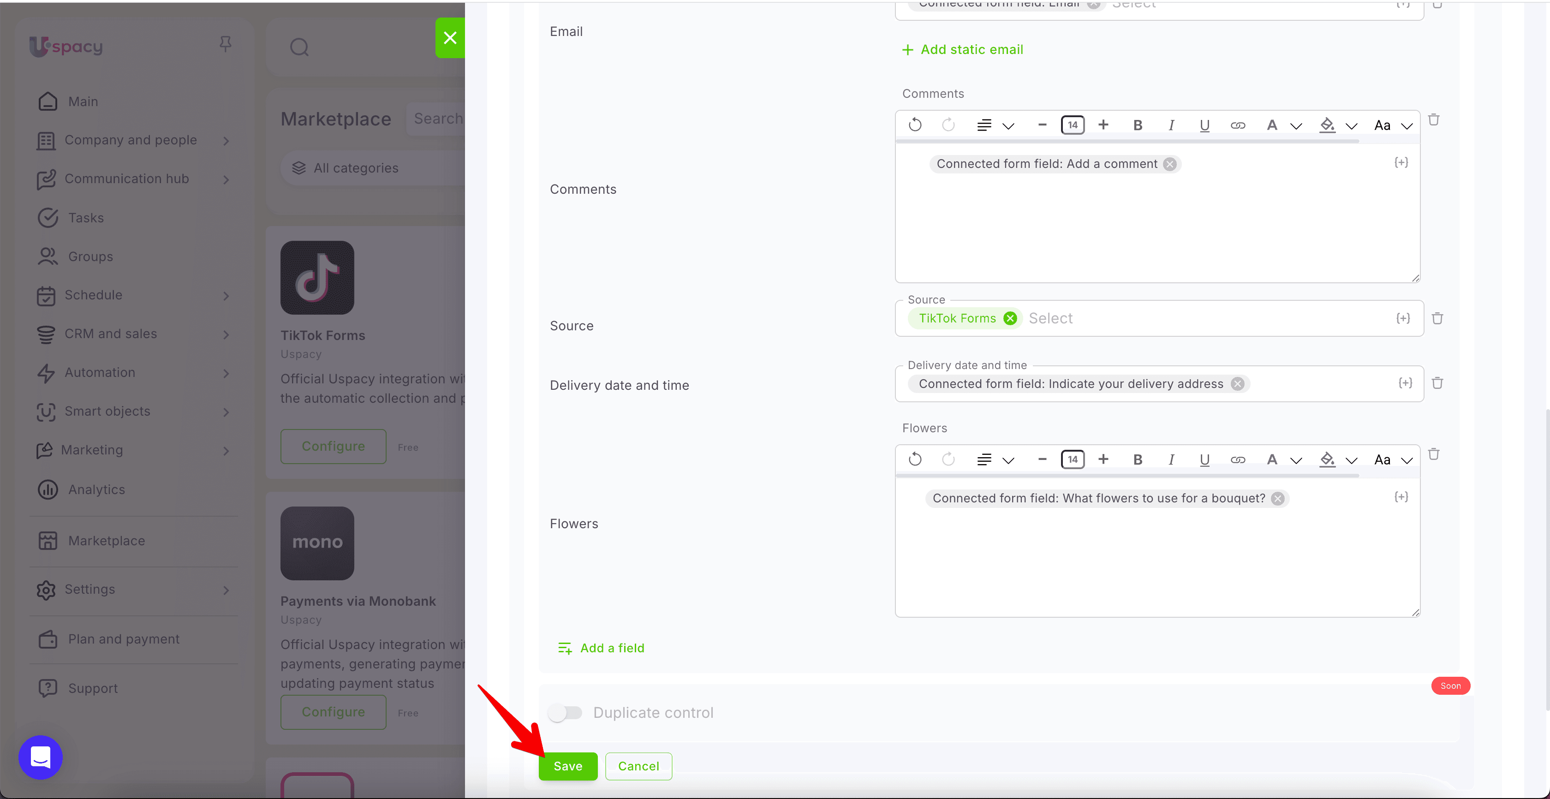Image resolution: width=1550 pixels, height=799 pixels.
Task: Remove the TikTok Forms source tag
Action: click(x=1010, y=318)
